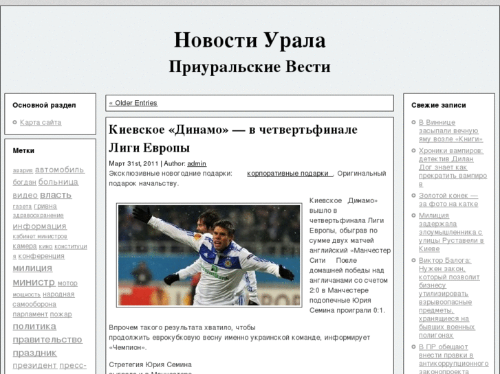Open the Золотой конек recent post
500x374 pixels.
pyautogui.click(x=448, y=200)
